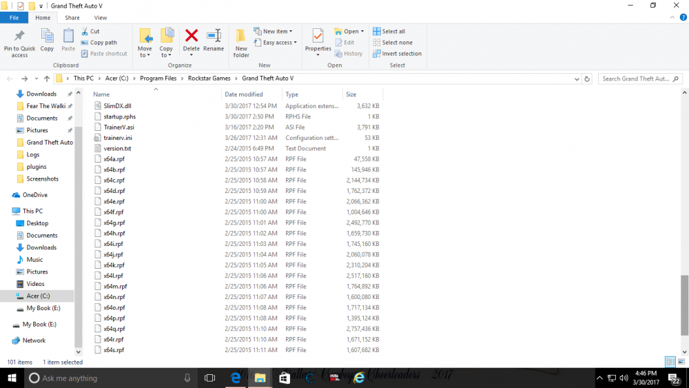Create a New folder
The image size is (689, 388).
pos(241,43)
